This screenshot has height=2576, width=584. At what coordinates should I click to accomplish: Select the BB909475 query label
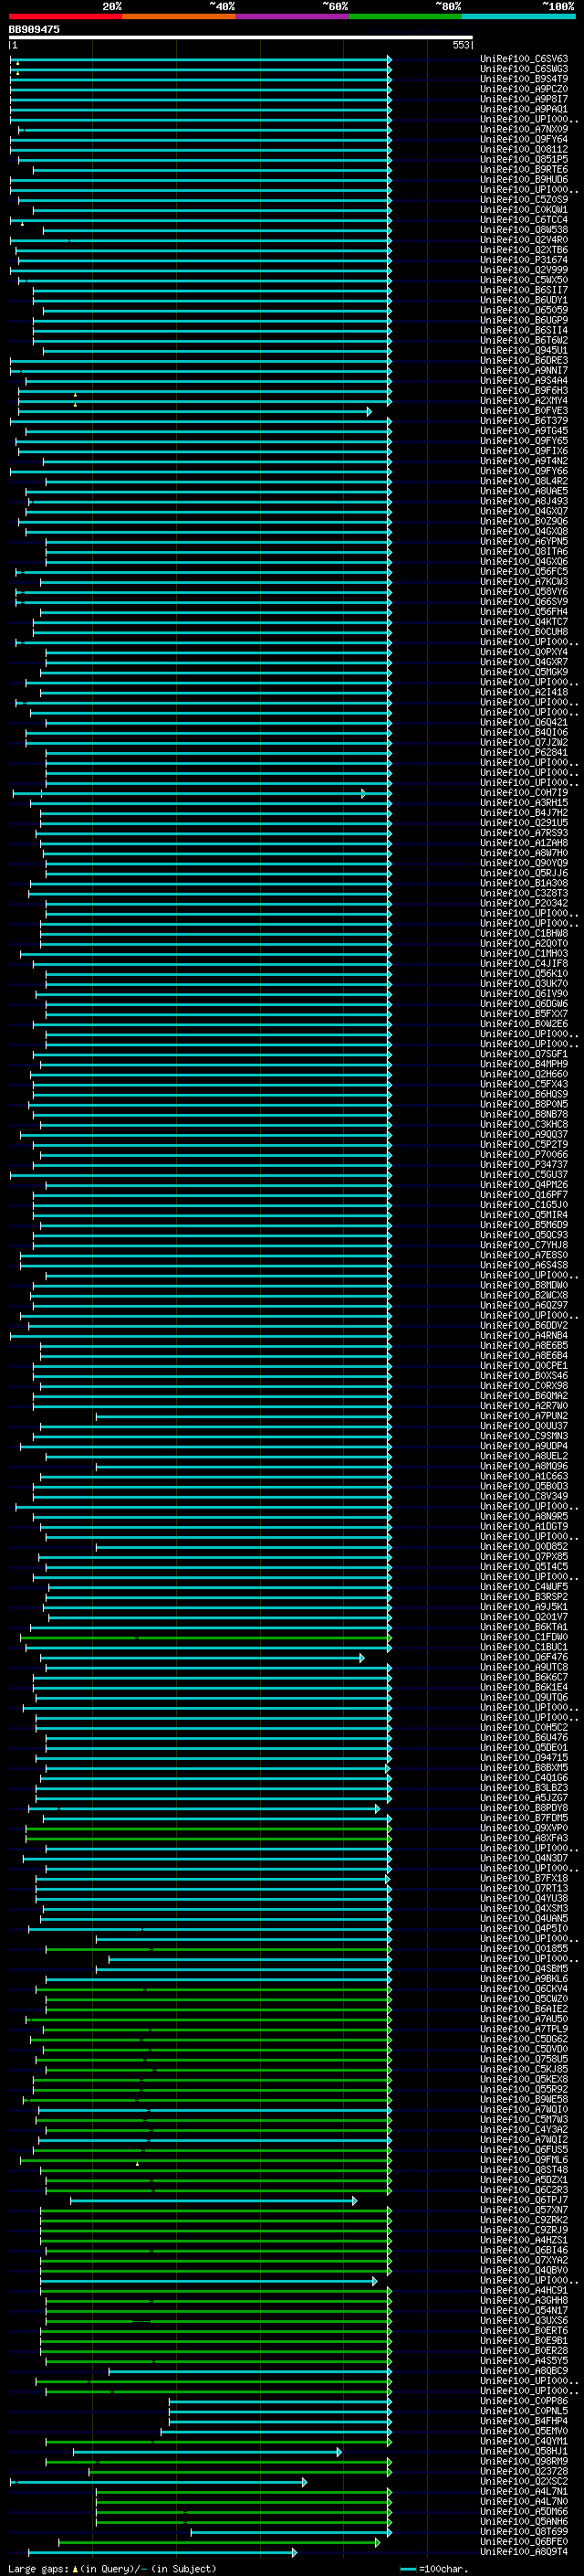tap(34, 30)
